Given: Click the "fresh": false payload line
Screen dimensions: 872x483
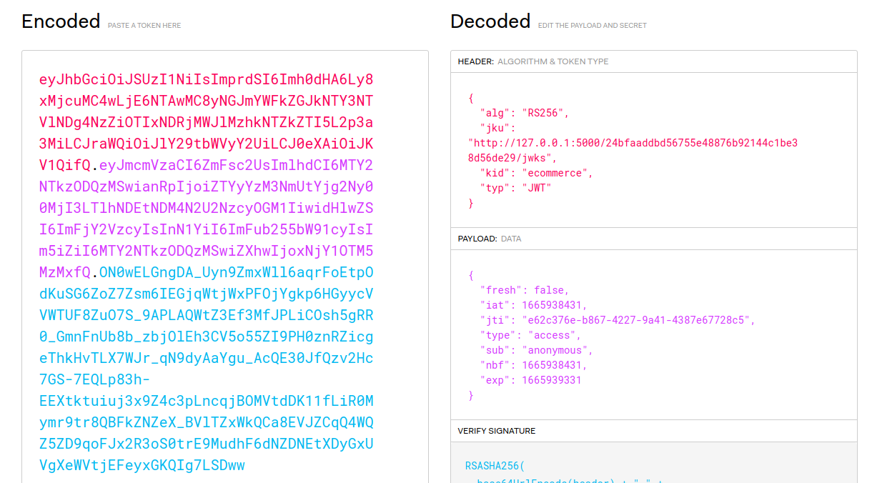Looking at the screenshot, I should (x=525, y=290).
